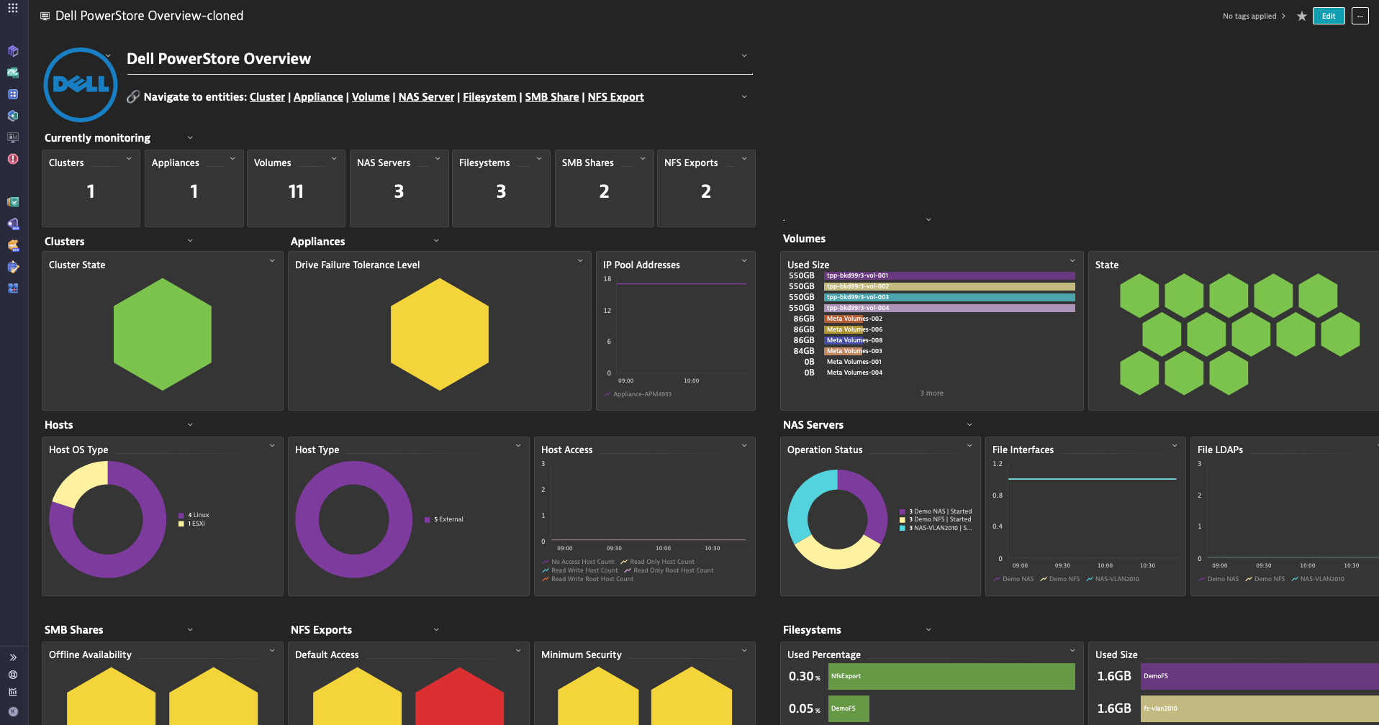Select the NfsExport green percentage bar
The image size is (1379, 725).
tap(951, 676)
